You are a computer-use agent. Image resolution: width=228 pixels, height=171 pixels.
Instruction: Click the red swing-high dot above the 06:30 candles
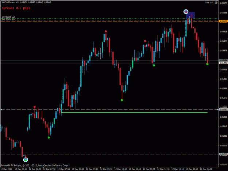[x=35, y=107]
